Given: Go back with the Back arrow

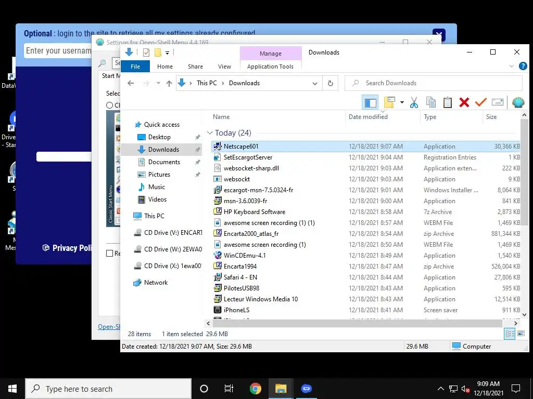Looking at the screenshot, I should tap(131, 83).
